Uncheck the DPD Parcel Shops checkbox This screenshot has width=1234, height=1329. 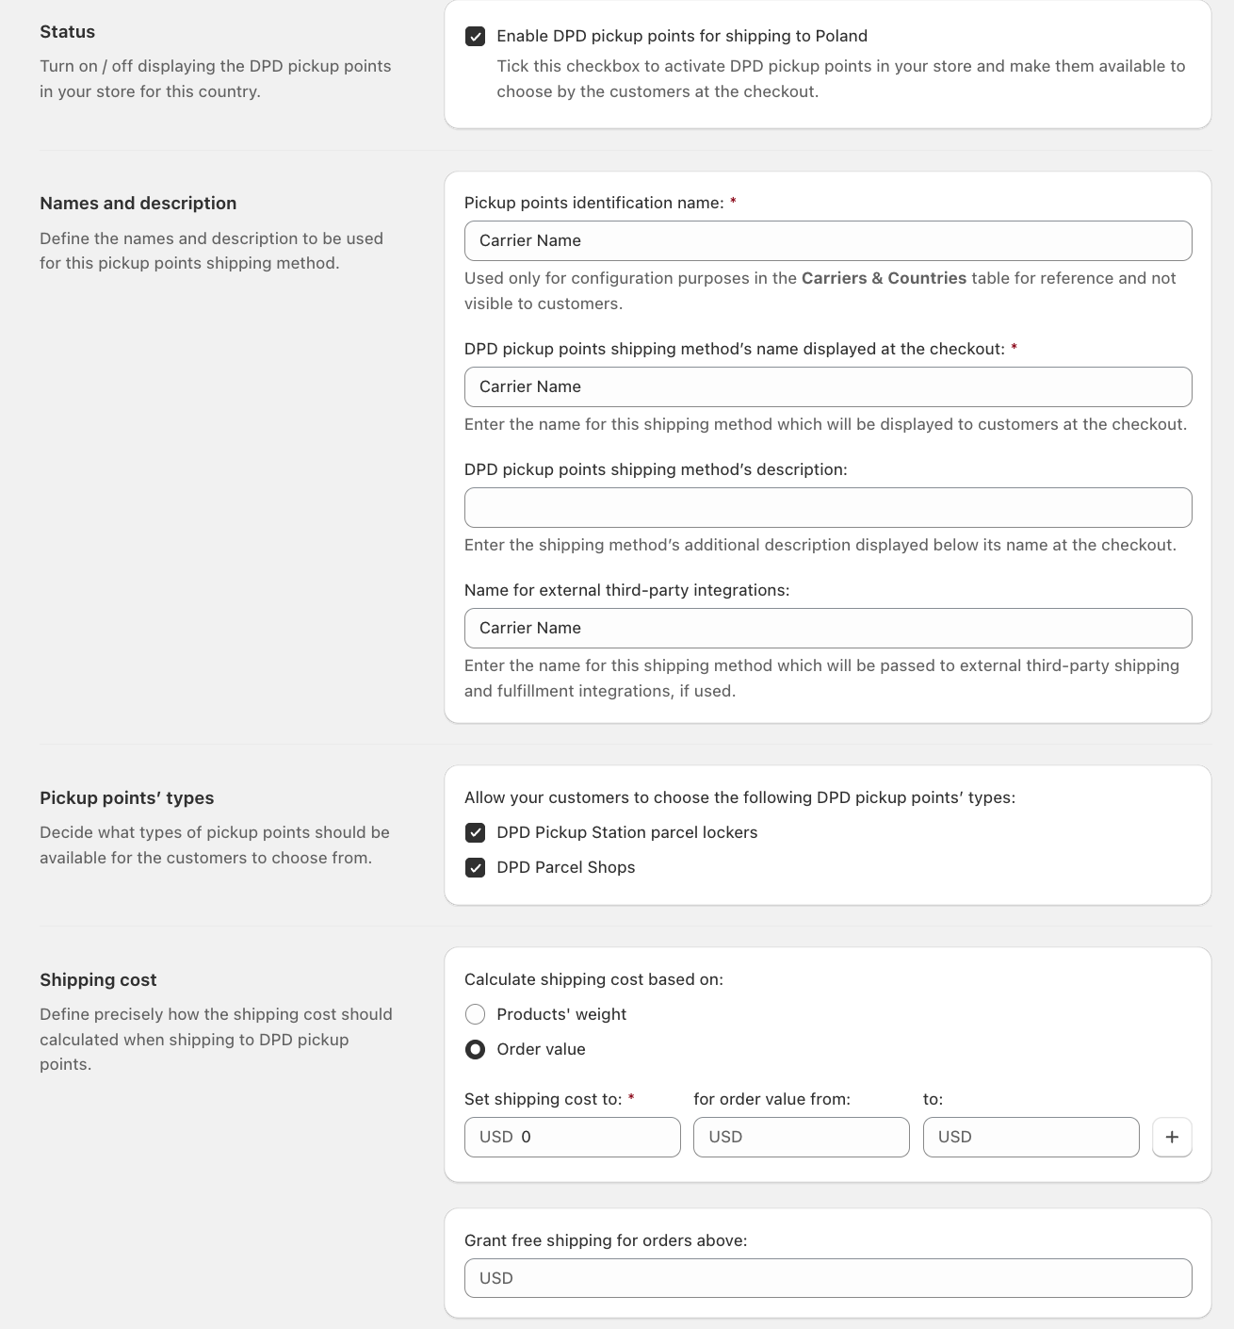coord(476,868)
